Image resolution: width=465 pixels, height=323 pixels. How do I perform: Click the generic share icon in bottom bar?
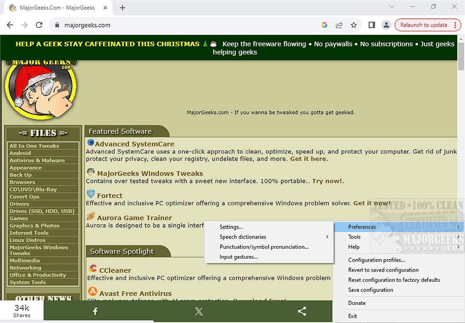click(302, 311)
